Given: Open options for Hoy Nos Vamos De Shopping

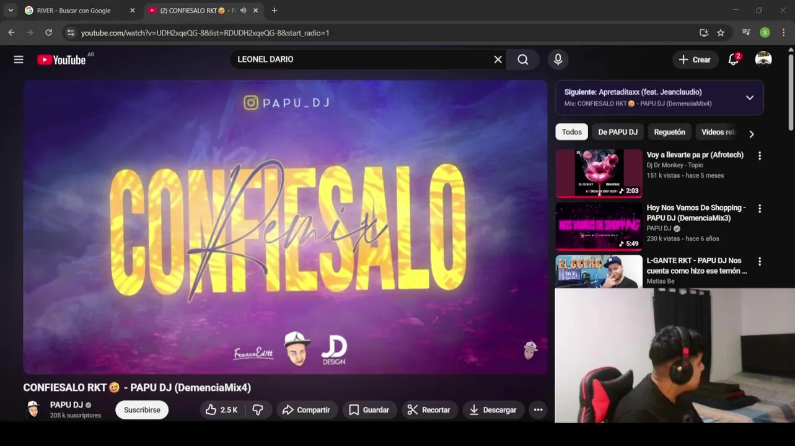Looking at the screenshot, I should (760, 209).
